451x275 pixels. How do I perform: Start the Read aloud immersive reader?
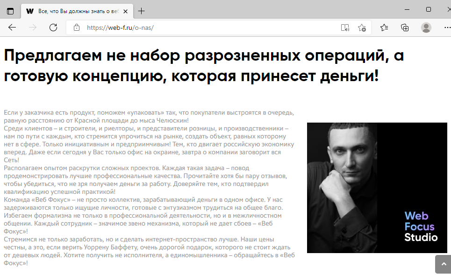(x=345, y=27)
